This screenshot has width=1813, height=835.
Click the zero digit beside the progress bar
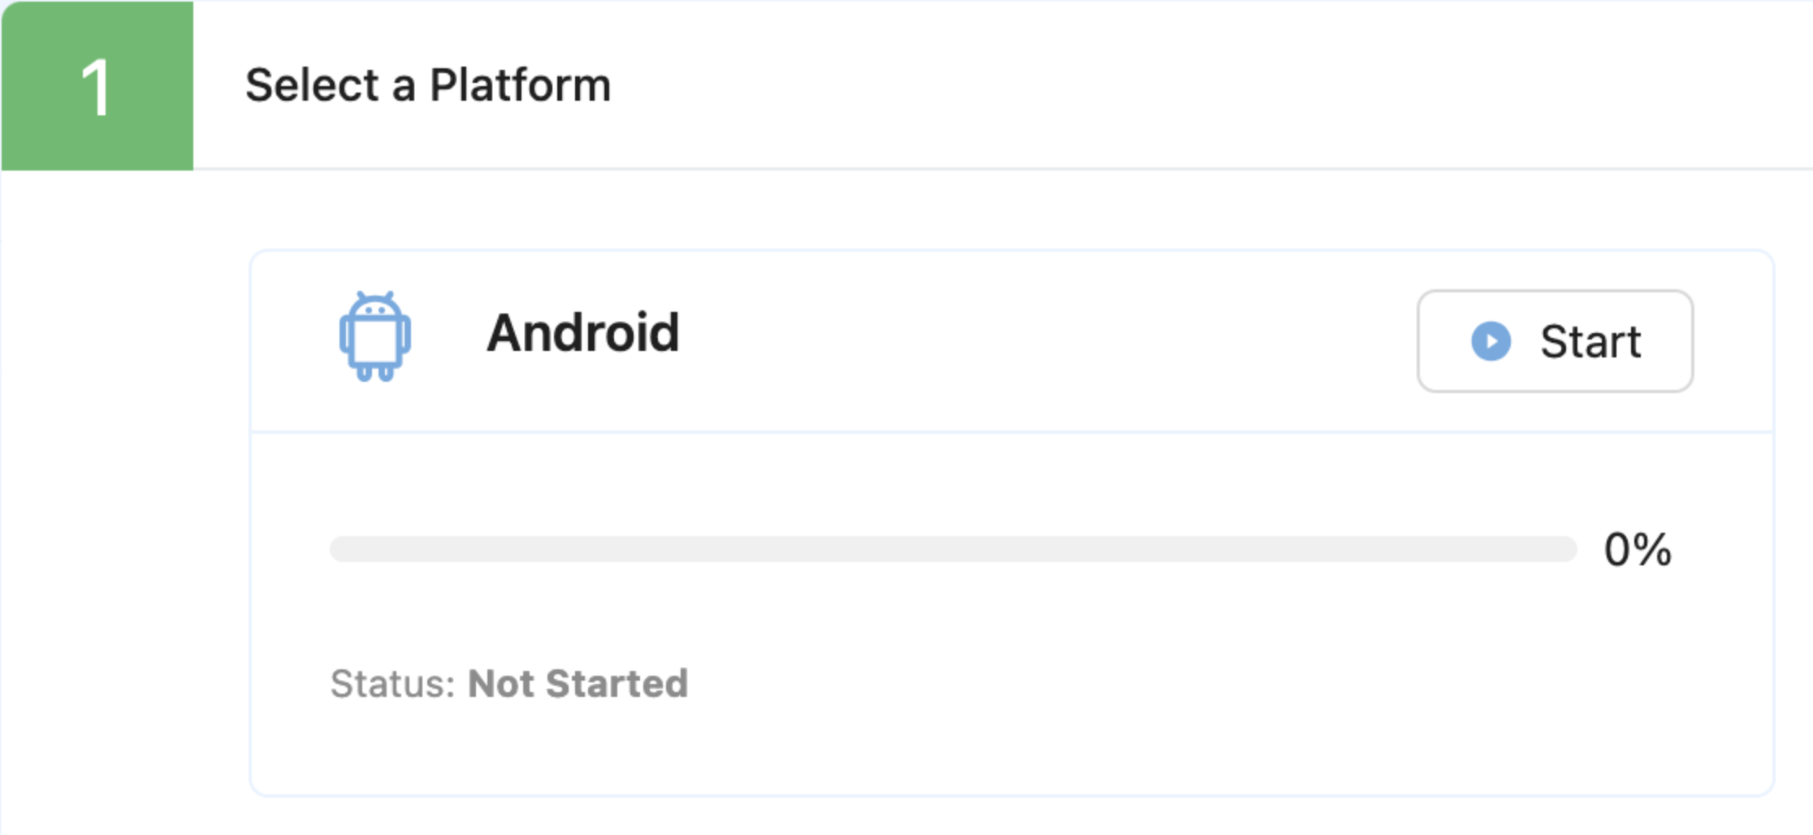(1618, 550)
